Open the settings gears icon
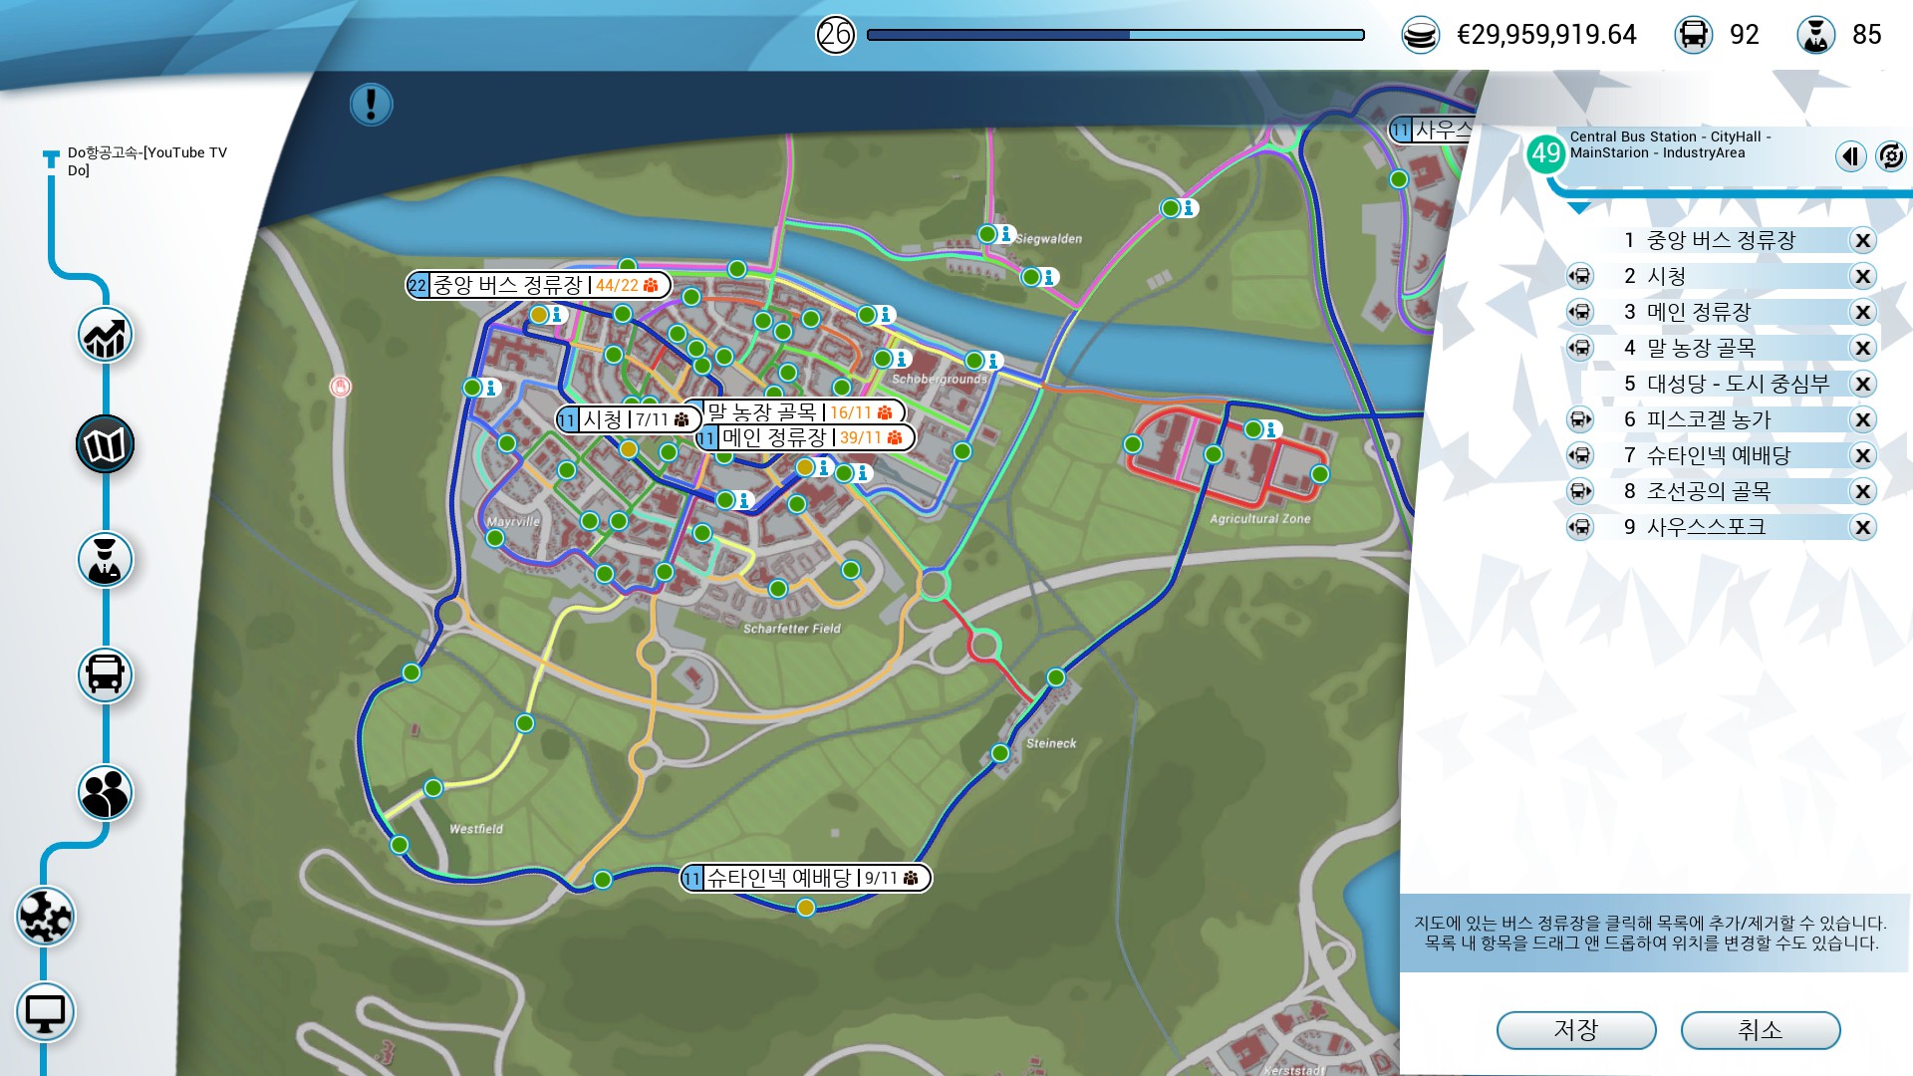The width and height of the screenshot is (1913, 1076). point(45,916)
